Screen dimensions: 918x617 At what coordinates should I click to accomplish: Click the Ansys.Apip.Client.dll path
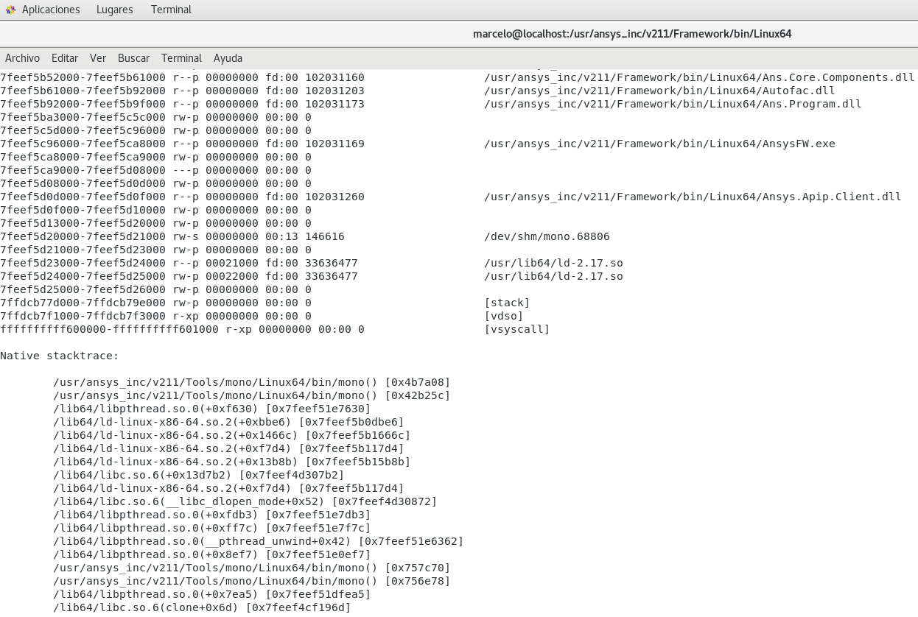(693, 197)
